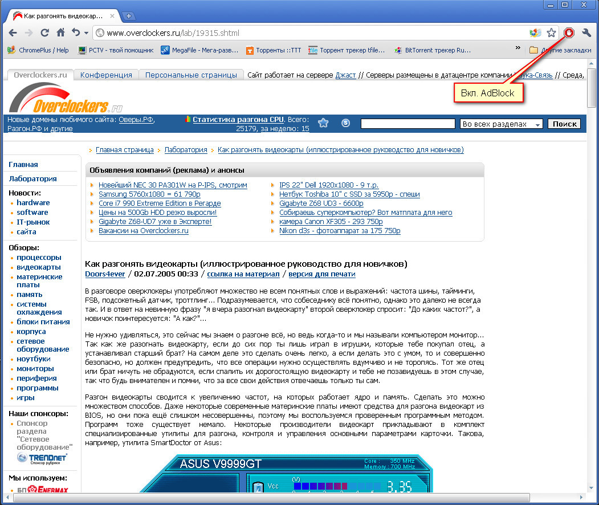Click the Overclockers.ru logo image
Image resolution: width=599 pixels, height=505 pixels.
(65, 98)
